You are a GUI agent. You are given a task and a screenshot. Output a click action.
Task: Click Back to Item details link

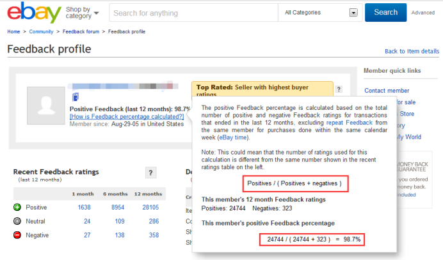[x=412, y=51]
